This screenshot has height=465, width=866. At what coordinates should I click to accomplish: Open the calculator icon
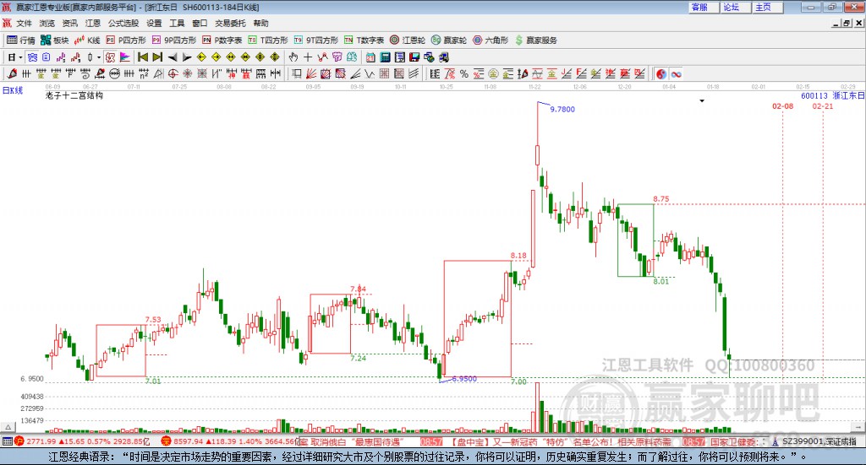(x=385, y=57)
